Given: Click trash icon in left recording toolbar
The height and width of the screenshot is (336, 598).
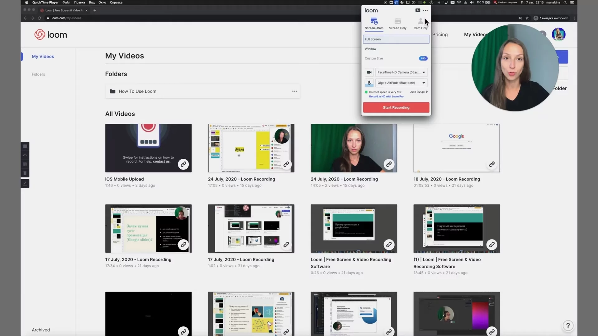Looking at the screenshot, I should click(25, 173).
